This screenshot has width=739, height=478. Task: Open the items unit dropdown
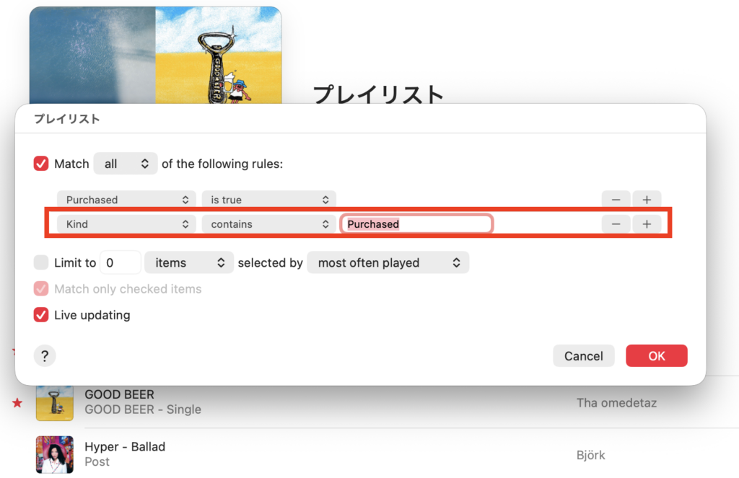pos(189,262)
